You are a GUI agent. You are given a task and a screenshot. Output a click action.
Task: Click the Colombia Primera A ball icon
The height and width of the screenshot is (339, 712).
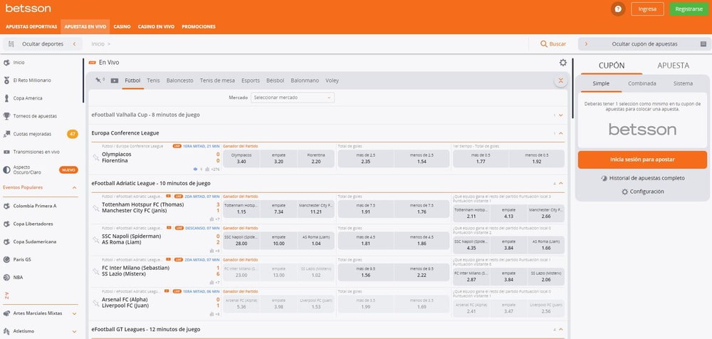tap(6, 206)
